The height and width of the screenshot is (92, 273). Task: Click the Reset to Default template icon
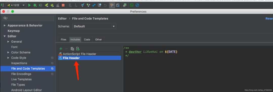(x=78, y=49)
